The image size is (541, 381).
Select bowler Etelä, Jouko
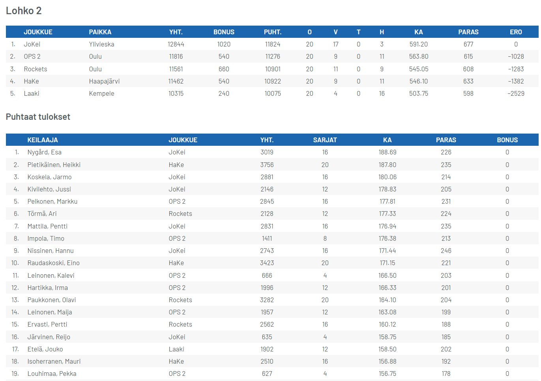click(45, 349)
